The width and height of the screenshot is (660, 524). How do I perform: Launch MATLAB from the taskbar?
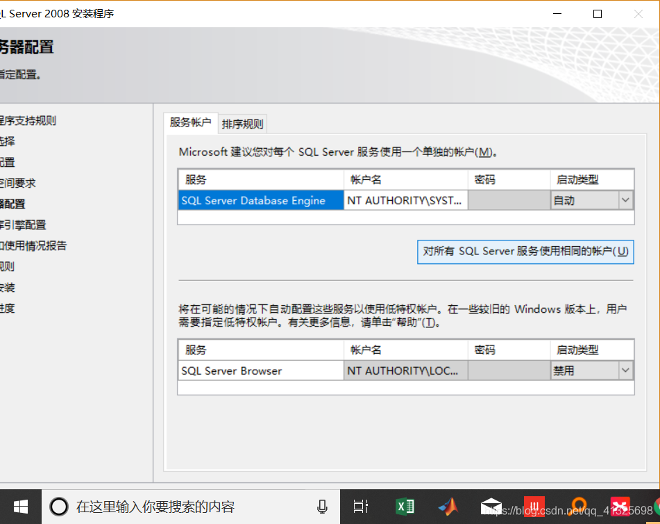pos(448,507)
